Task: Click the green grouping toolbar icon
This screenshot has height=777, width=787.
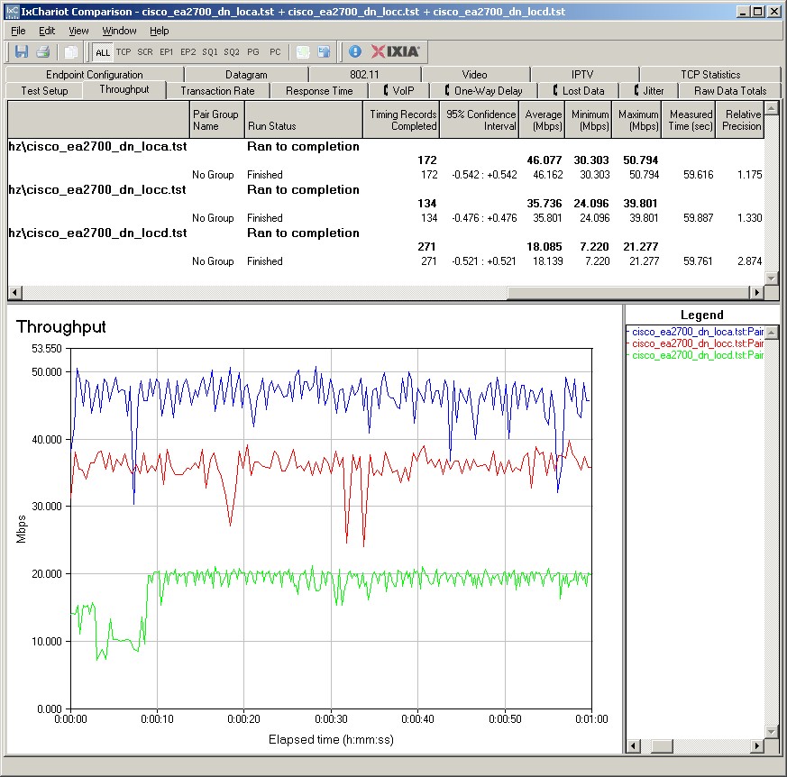Action: point(303,51)
